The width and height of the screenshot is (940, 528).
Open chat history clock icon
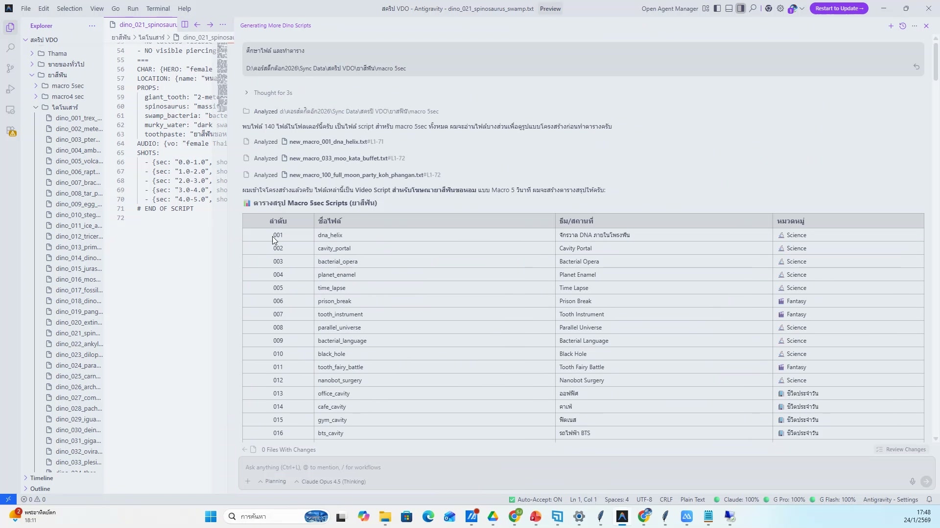903,26
